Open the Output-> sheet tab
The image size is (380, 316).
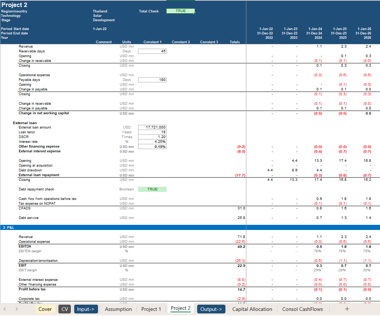(211, 309)
